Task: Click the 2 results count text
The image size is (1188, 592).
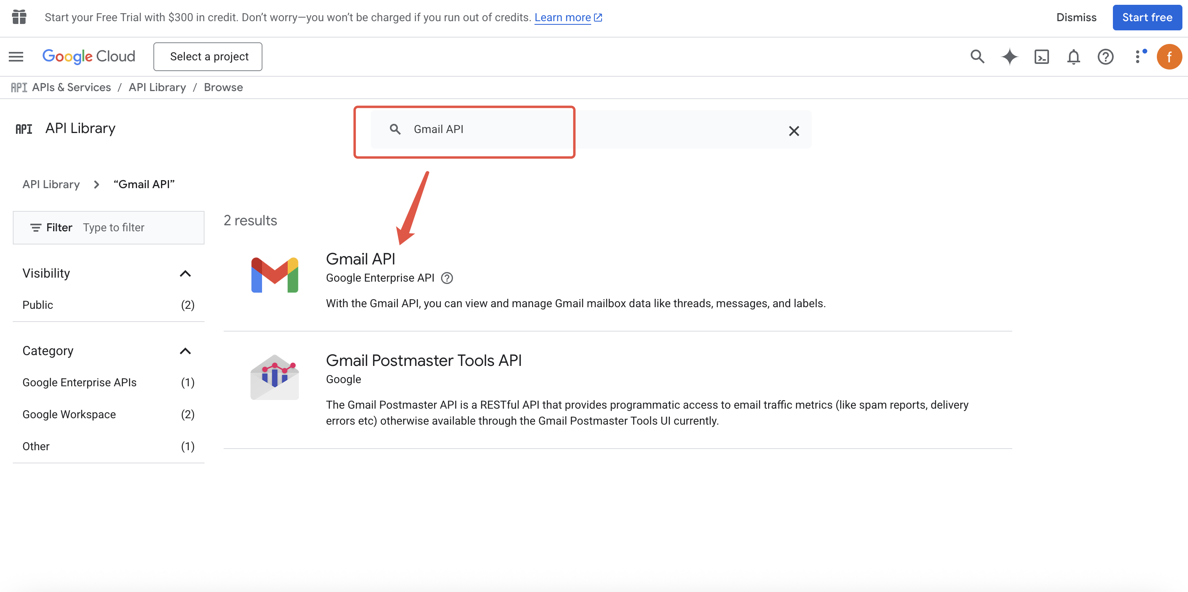Action: pyautogui.click(x=250, y=221)
